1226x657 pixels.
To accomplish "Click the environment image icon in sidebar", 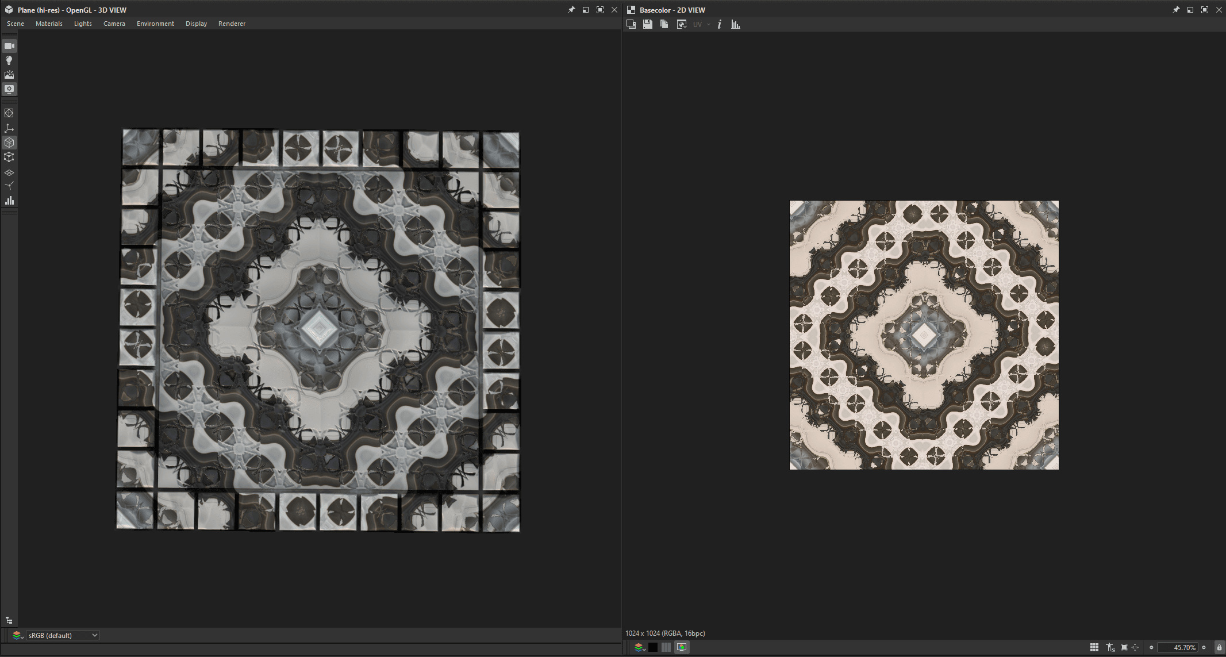I will click(x=9, y=75).
